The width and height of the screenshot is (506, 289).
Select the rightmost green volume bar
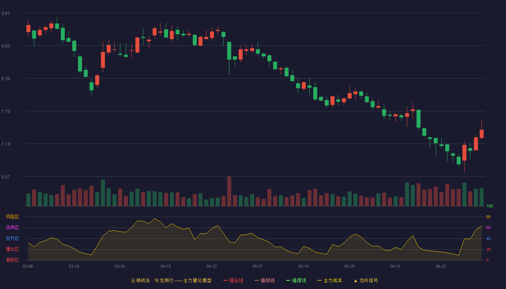481,197
